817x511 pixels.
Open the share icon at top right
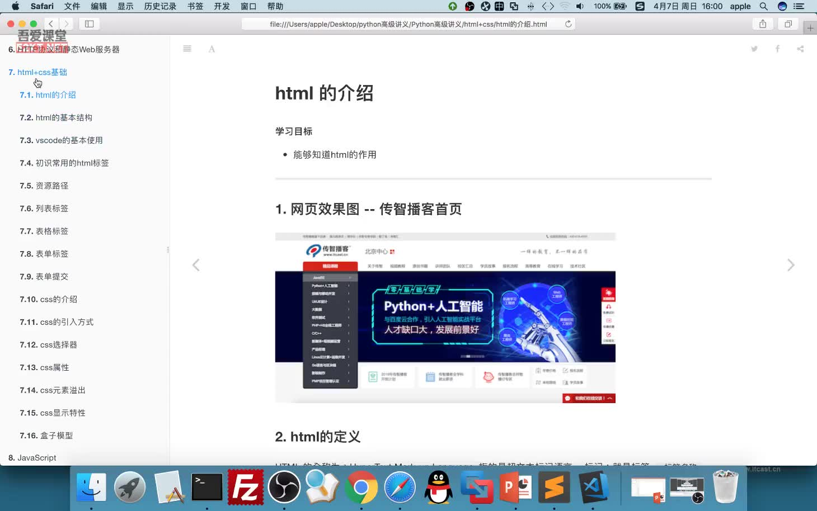click(x=800, y=49)
